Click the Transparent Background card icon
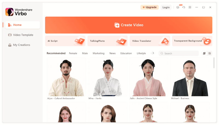Image resolution: width=219 pixels, height=125 pixels. 207,41
